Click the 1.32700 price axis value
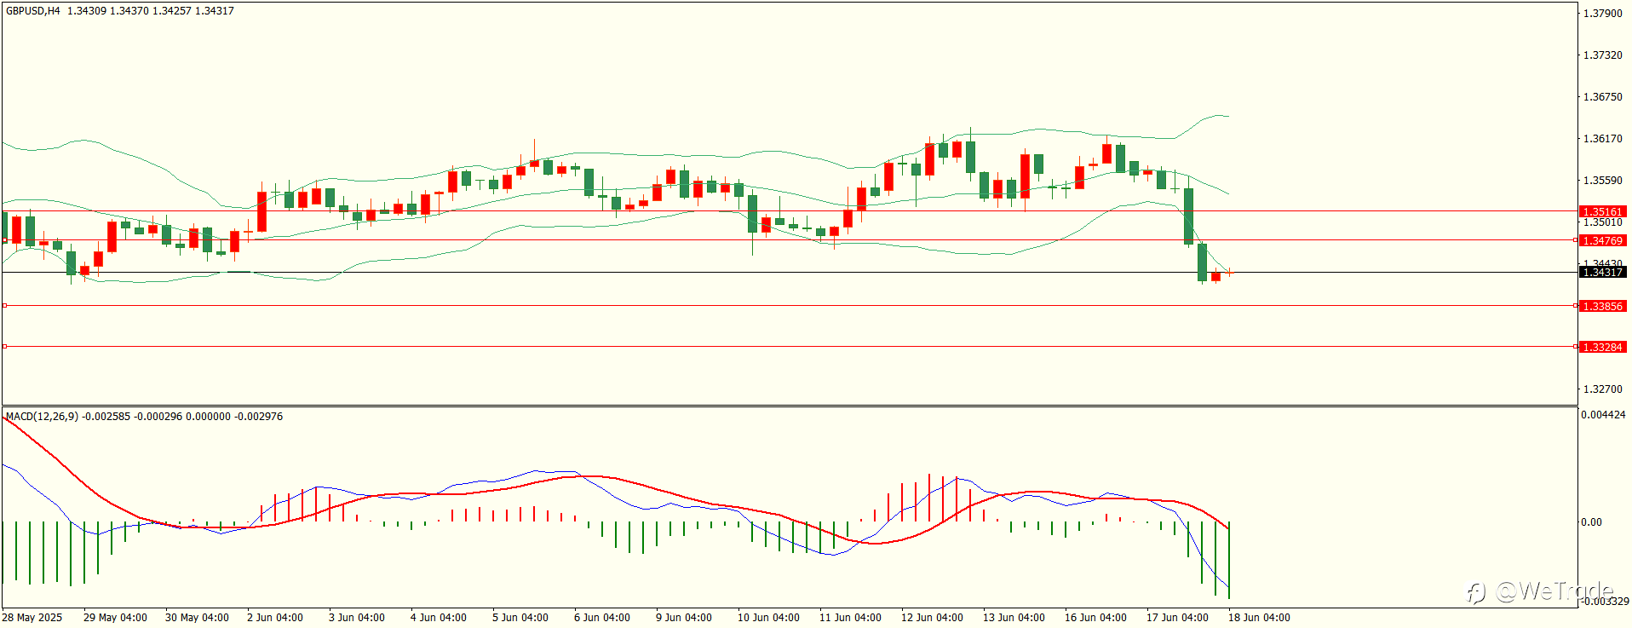The image size is (1632, 628). click(x=1602, y=389)
